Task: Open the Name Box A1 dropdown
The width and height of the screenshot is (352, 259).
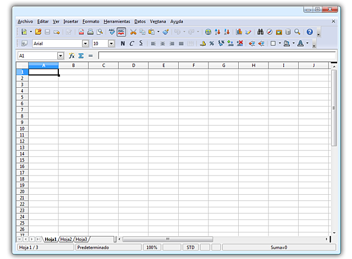Action: 61,55
